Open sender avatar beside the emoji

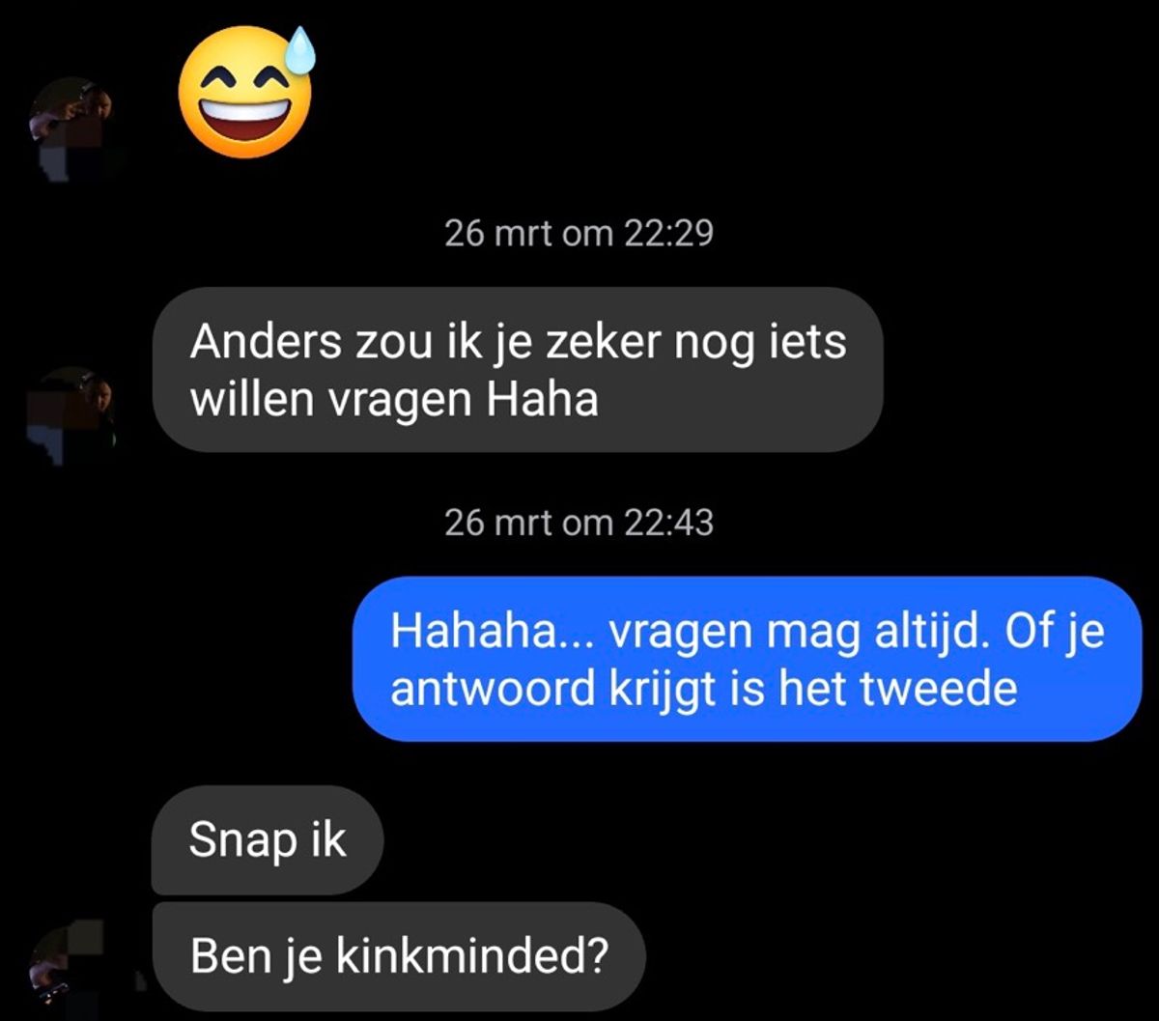coord(72,127)
